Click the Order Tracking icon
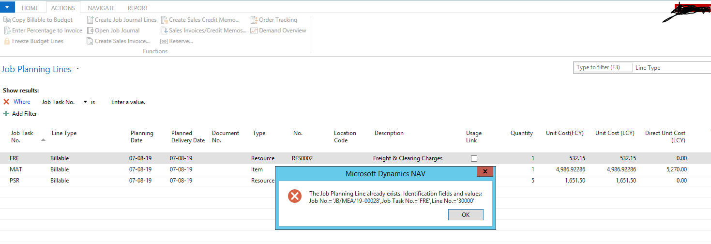Screen dimensions: 711x244 click(254, 20)
